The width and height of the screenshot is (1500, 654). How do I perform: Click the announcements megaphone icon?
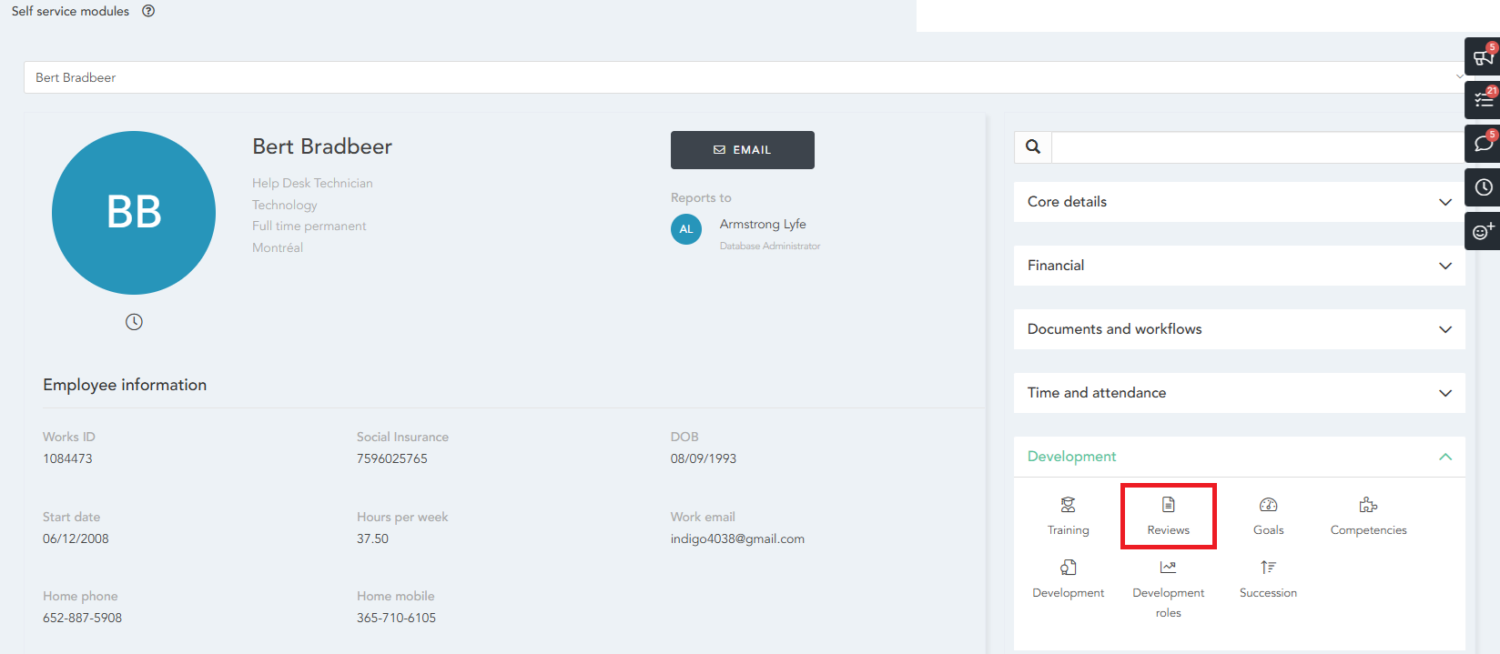[x=1483, y=57]
